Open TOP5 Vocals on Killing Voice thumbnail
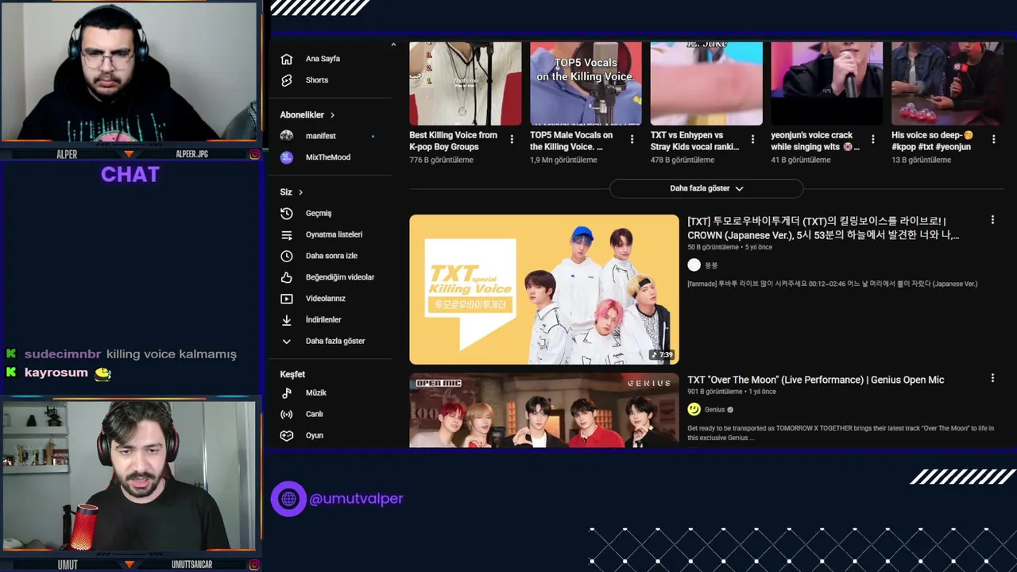 (x=586, y=83)
